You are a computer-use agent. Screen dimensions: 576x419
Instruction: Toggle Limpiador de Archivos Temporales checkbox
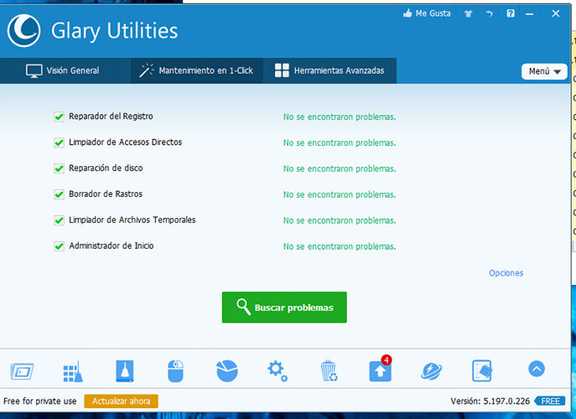59,220
